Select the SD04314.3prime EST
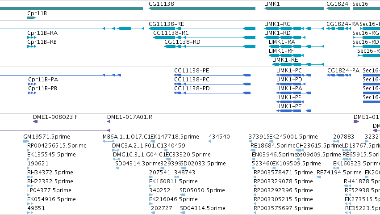Viewport: 380px width, 215px height. click(117, 168)
